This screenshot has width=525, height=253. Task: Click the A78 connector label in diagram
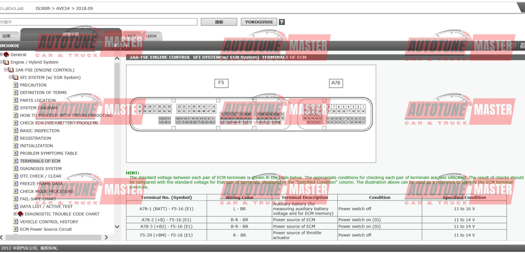point(336,83)
